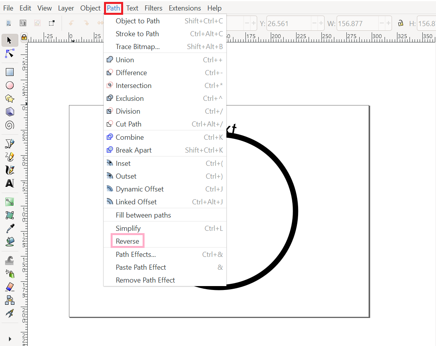Open the File menu
436x346 pixels.
coord(8,8)
